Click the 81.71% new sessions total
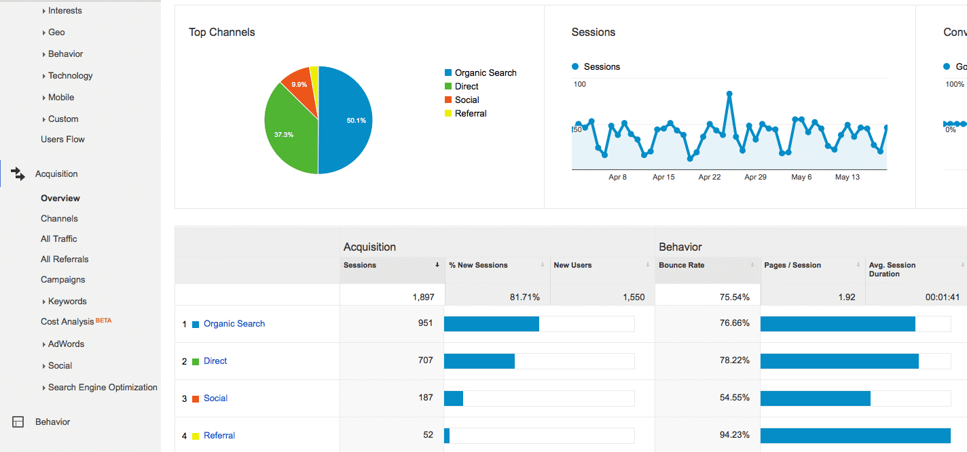967x452 pixels. pyautogui.click(x=524, y=297)
